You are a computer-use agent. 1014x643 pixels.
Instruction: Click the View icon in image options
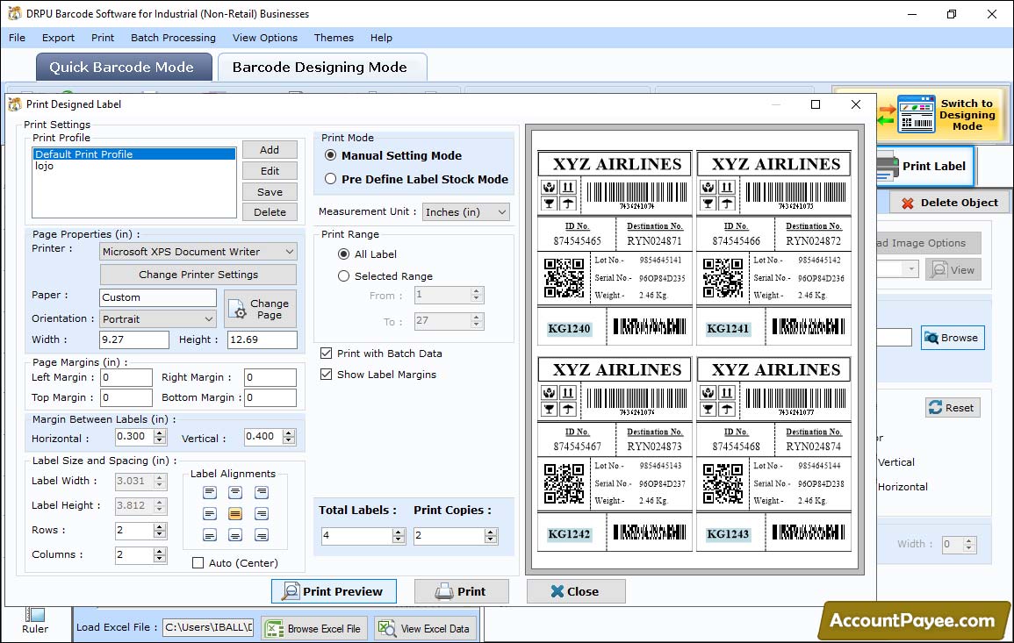[938, 269]
